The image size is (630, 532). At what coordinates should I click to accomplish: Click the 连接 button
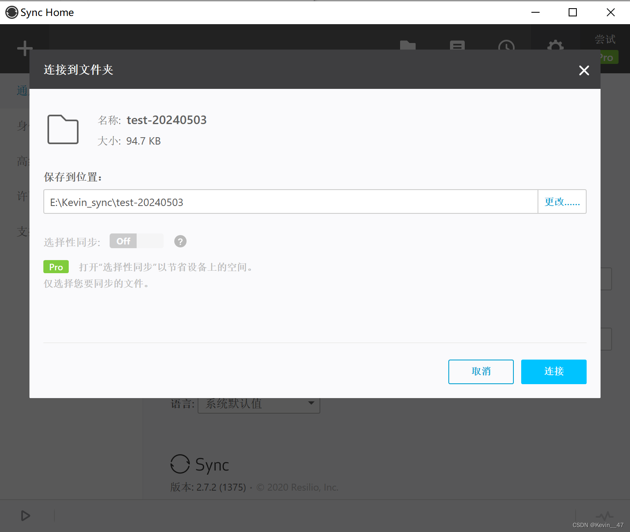pos(553,371)
